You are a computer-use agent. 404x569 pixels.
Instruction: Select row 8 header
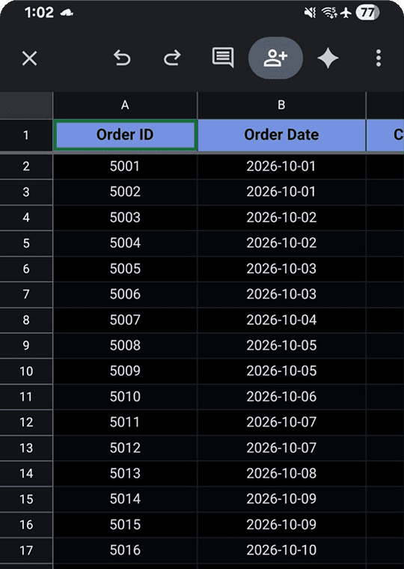[26, 320]
